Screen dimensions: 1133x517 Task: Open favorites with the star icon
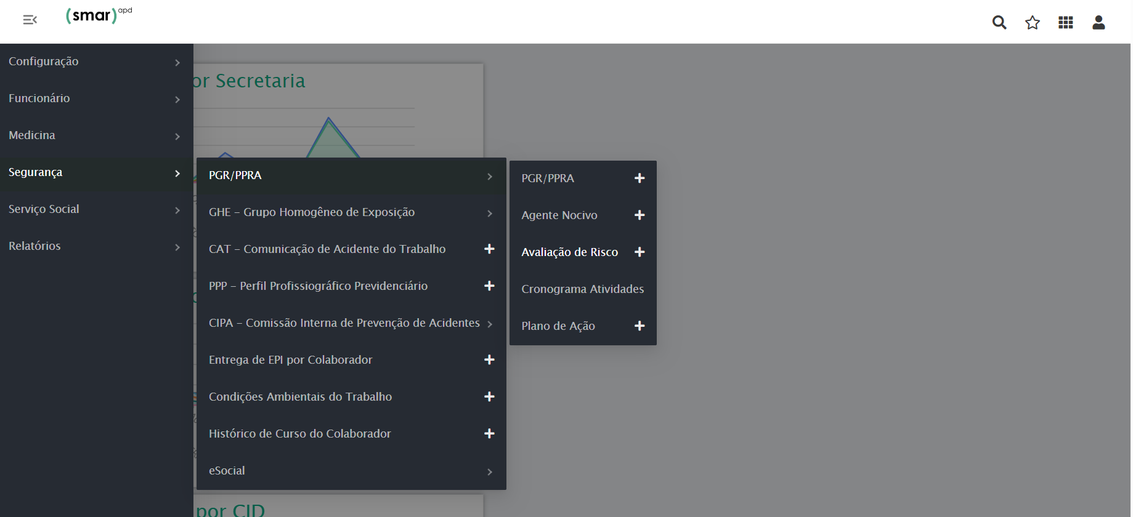pyautogui.click(x=1032, y=23)
